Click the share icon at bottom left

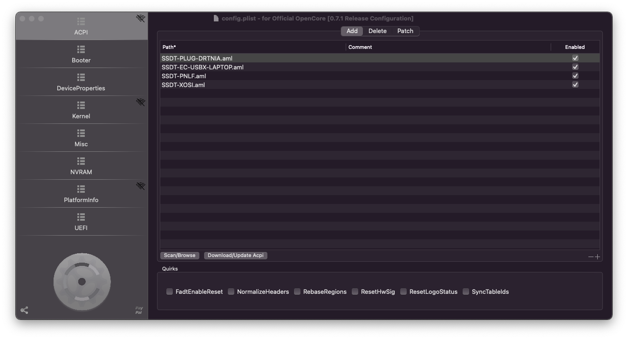click(x=25, y=310)
